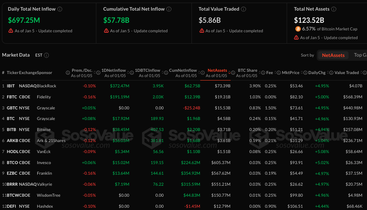The image size is (367, 210).
Task: Click the BlackRock sponsor name
Action: pos(46,86)
